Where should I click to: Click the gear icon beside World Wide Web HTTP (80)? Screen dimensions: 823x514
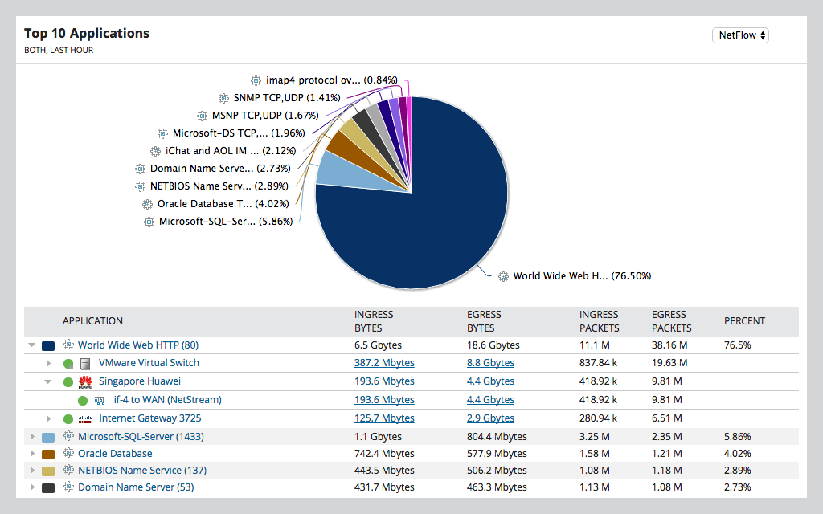(x=68, y=345)
